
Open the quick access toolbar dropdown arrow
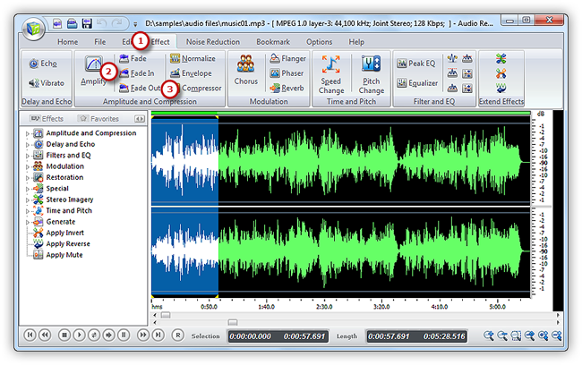[135, 24]
